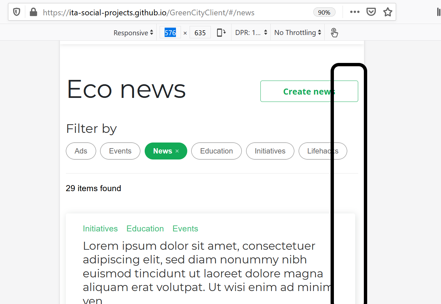Screen dimensions: 441x304
Task: Click the 'Eco news' heading
Action: click(126, 89)
